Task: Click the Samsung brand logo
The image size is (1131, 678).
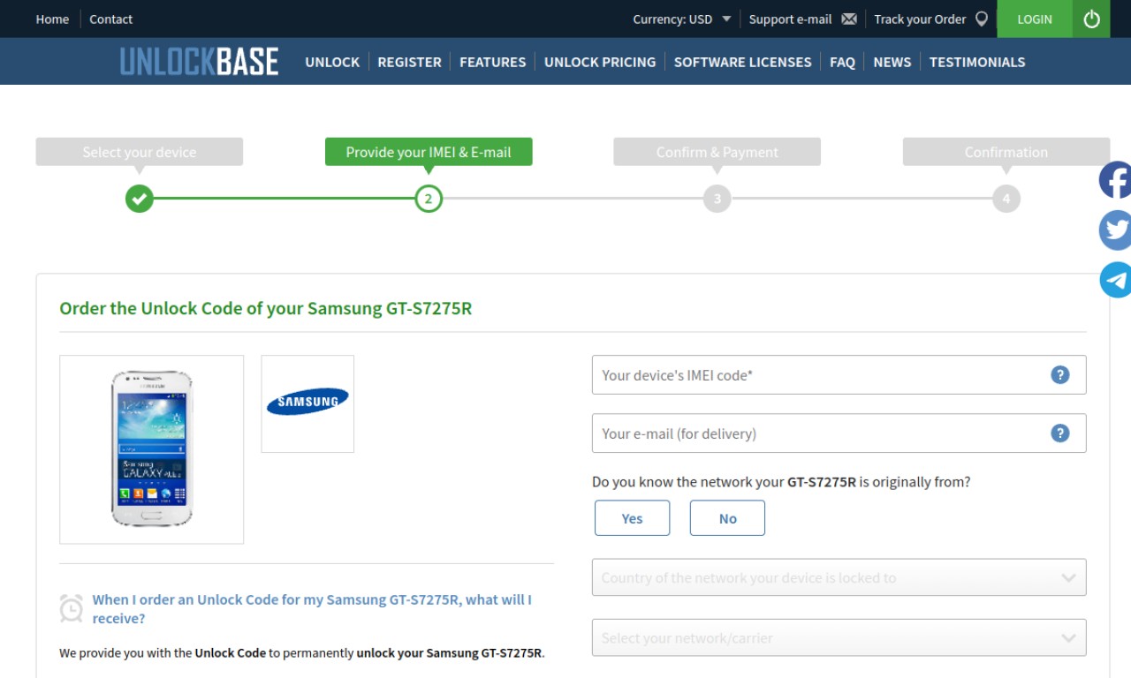Action: point(307,403)
